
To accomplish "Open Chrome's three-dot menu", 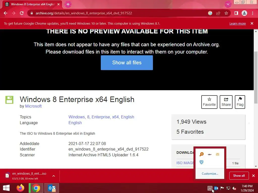I will point(252,13).
